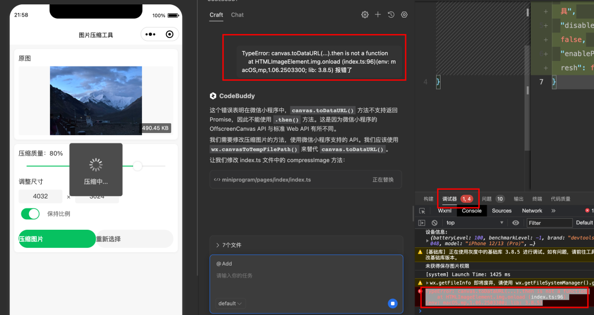Click the console prompt arrow

click(420, 311)
